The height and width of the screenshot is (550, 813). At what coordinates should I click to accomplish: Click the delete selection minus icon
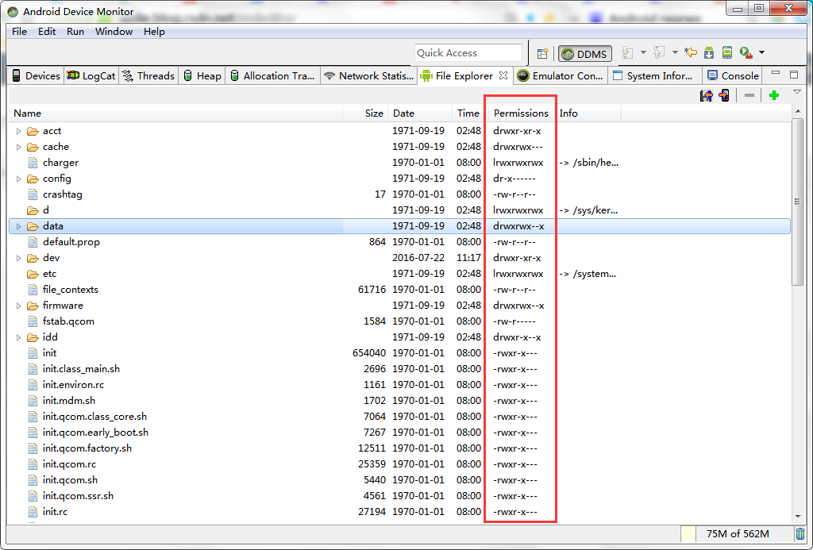749,95
